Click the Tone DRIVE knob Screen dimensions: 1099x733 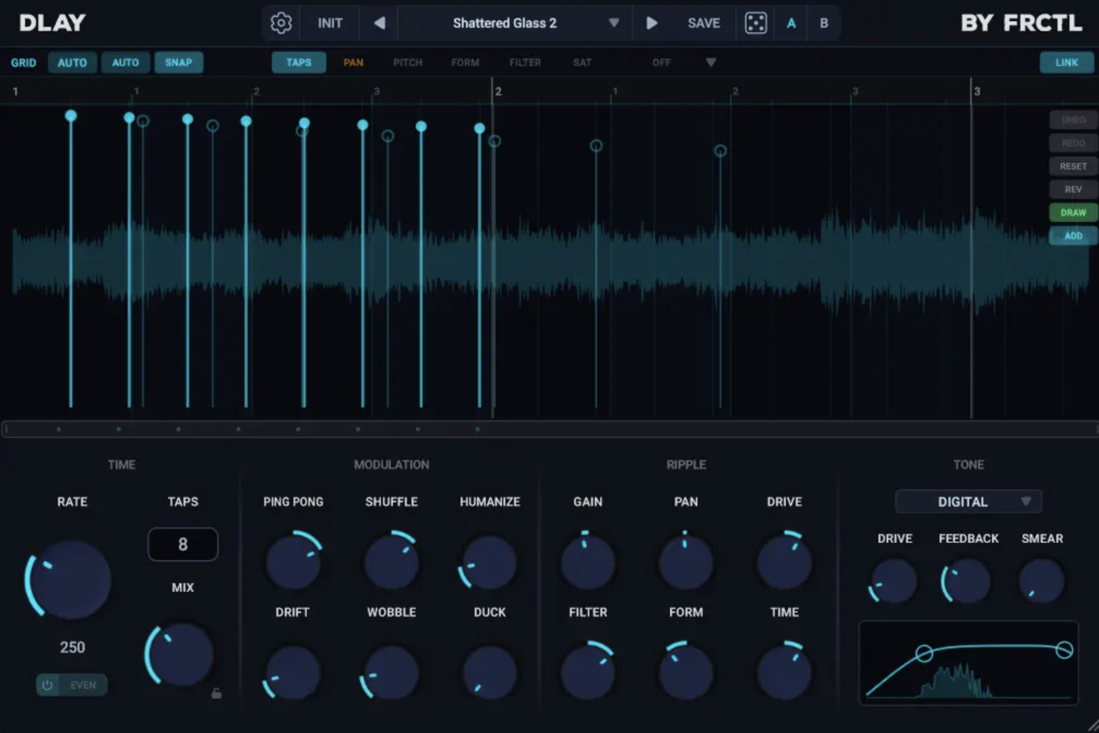point(894,581)
